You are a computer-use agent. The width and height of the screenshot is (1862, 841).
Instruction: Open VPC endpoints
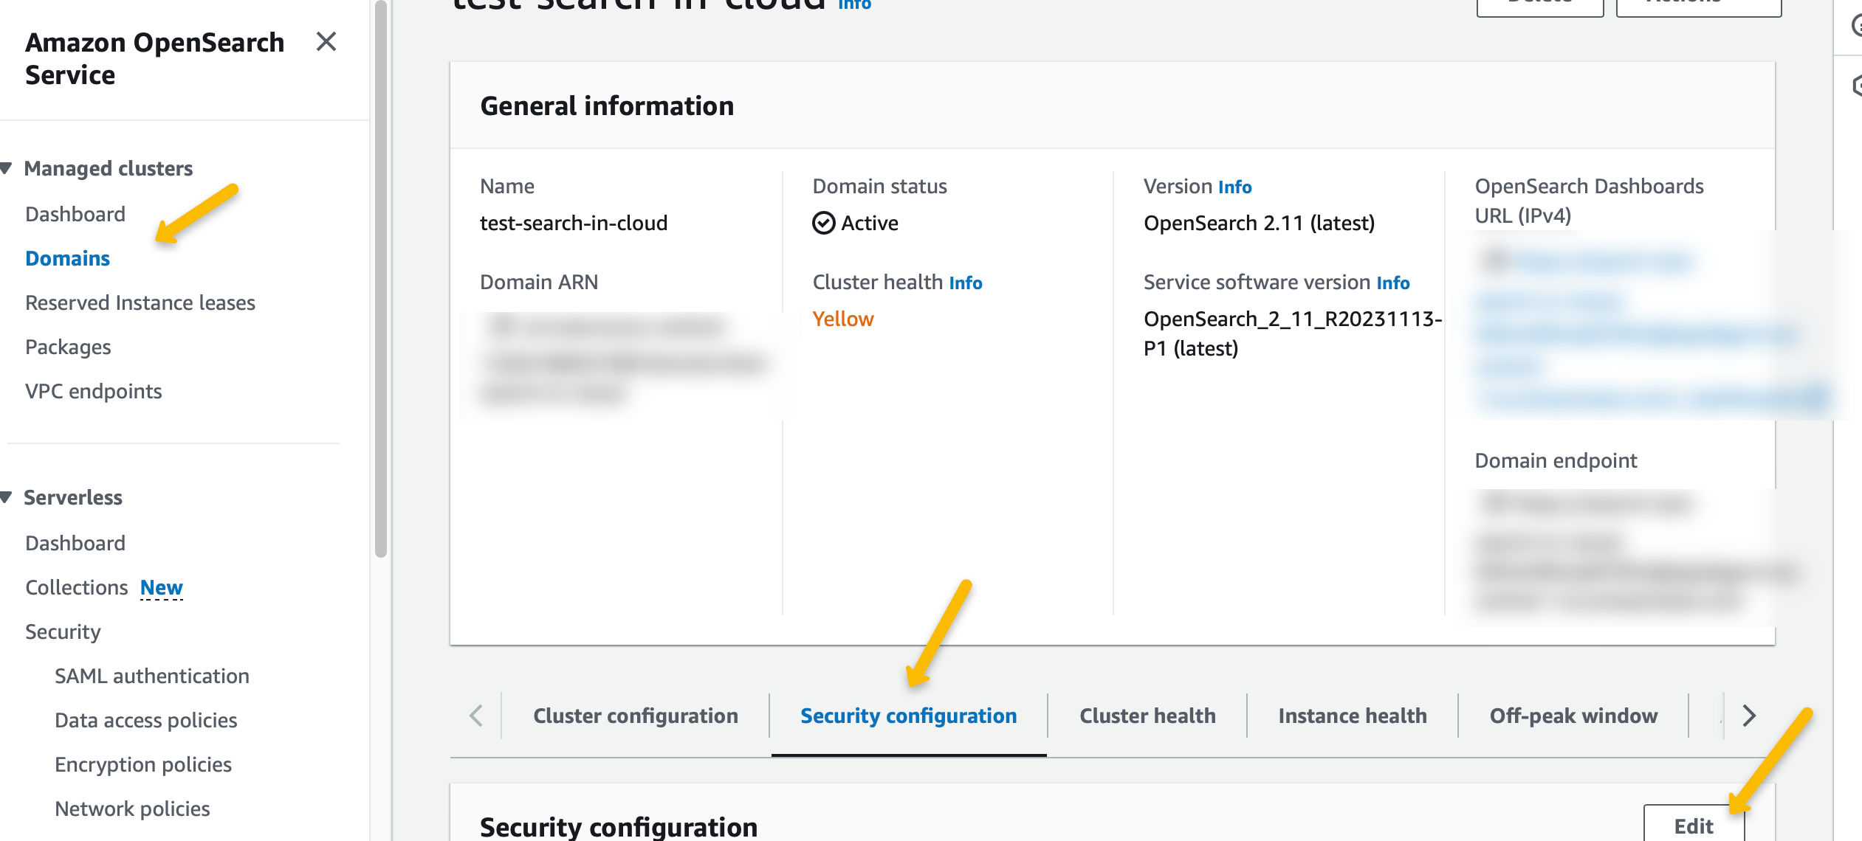[x=93, y=391]
